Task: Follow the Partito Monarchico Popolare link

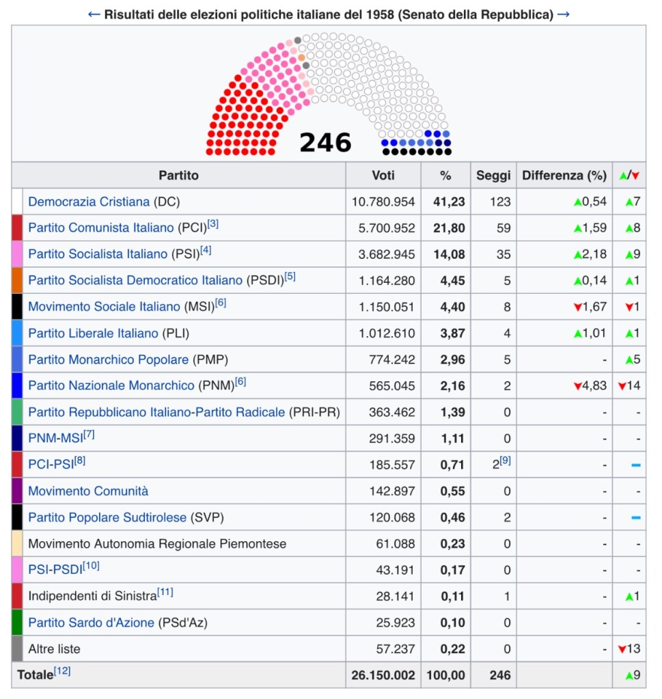Action: [108, 359]
